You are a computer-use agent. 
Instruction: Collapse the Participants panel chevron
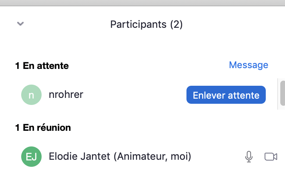click(x=21, y=24)
